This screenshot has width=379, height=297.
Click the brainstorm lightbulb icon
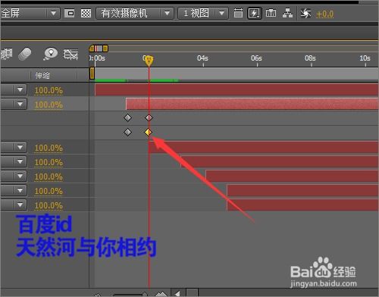point(51,54)
